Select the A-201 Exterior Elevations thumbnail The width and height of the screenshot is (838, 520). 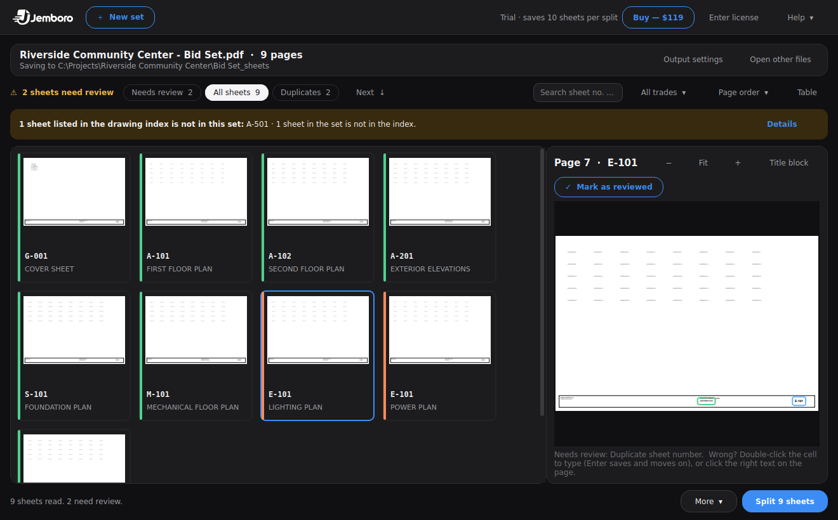439,217
